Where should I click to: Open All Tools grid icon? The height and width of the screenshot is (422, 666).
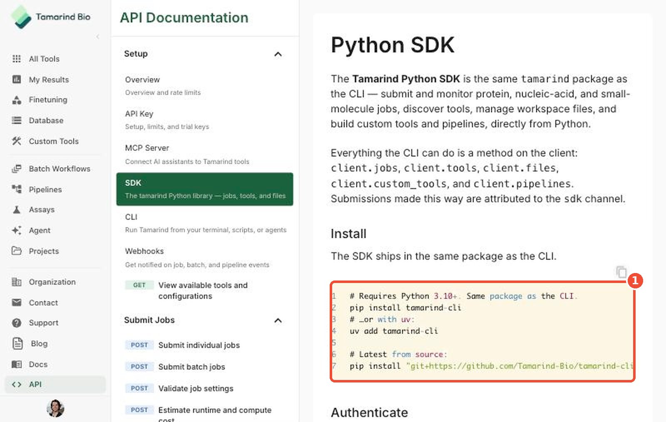pos(17,59)
